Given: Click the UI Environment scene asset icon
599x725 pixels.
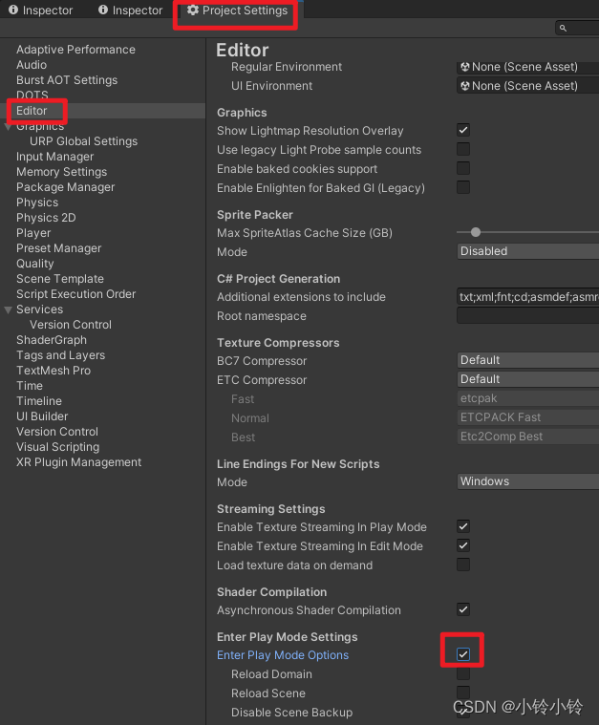Looking at the screenshot, I should (465, 86).
